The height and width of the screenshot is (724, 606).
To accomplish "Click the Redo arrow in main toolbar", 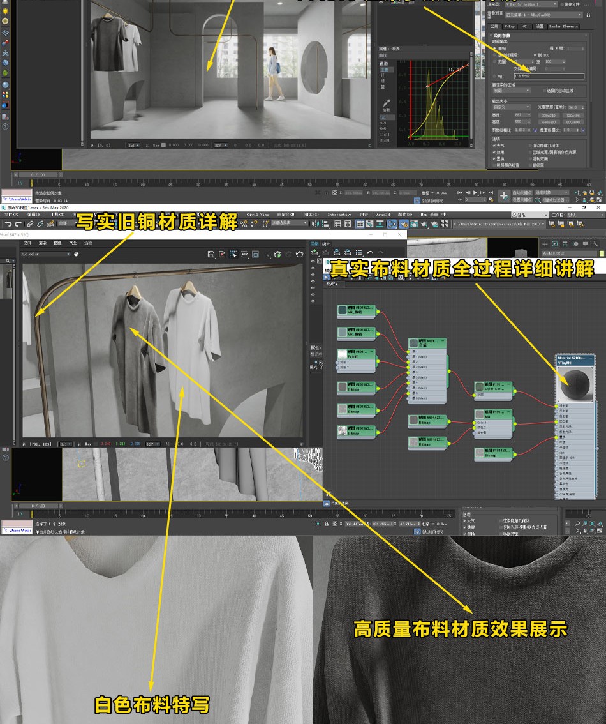I will coord(18,224).
